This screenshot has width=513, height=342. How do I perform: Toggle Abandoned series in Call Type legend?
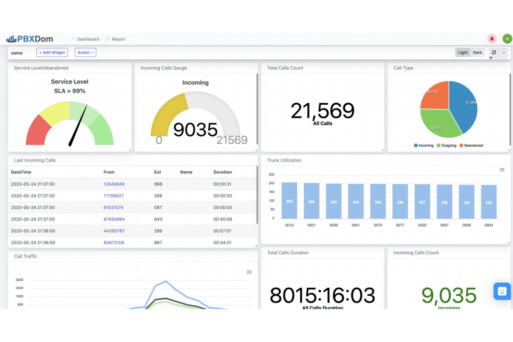[x=471, y=146]
